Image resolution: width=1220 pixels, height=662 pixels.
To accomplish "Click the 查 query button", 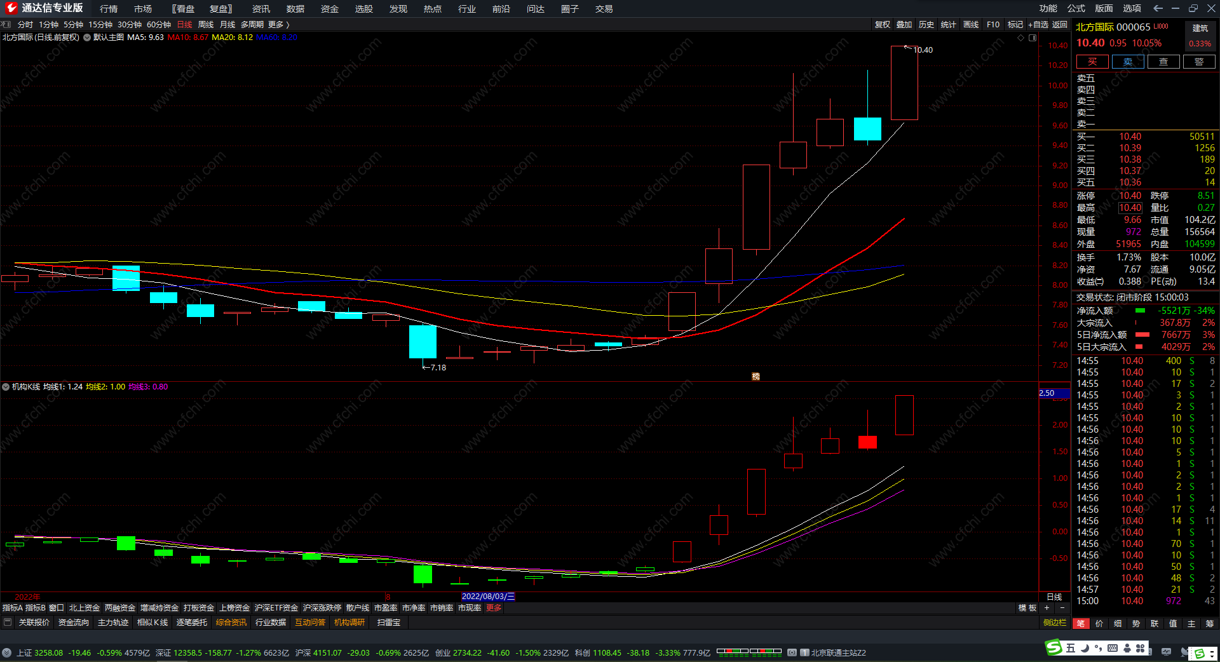I will coord(1163,62).
